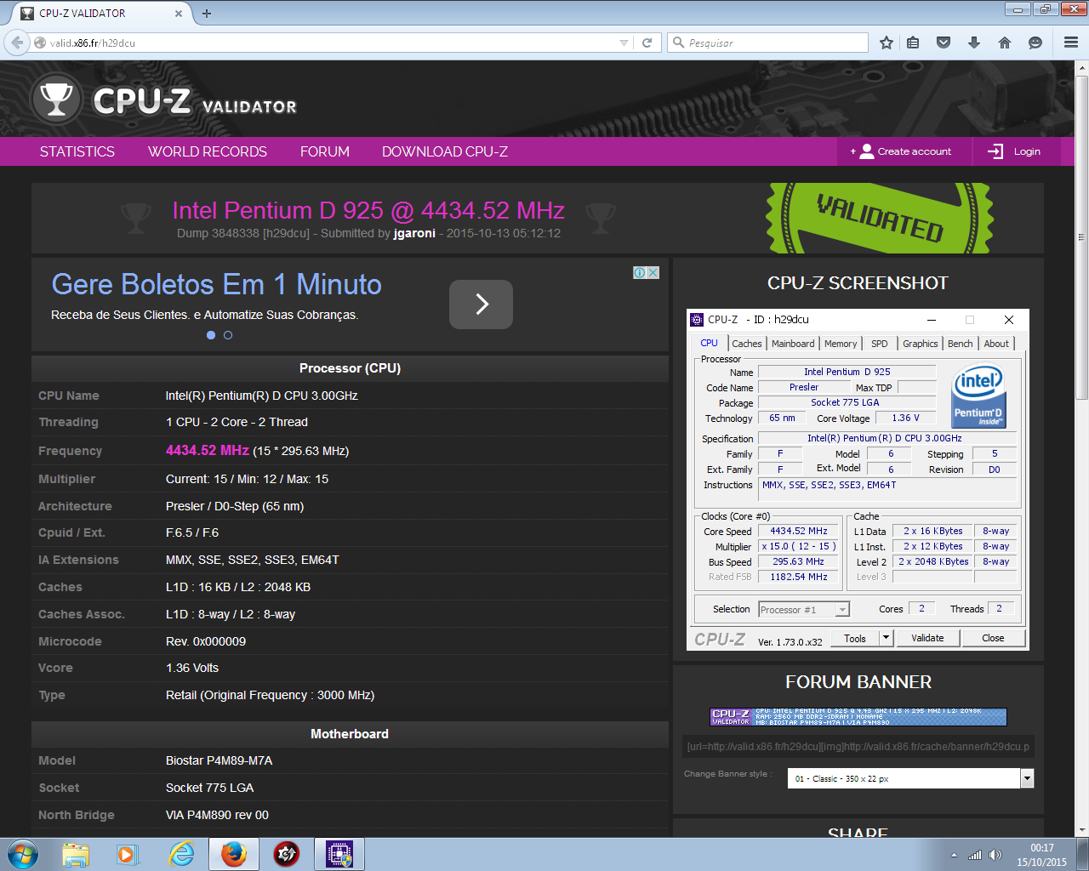Screen dimensions: 1089x871
Task: Open a new browser tab
Action: (x=207, y=13)
